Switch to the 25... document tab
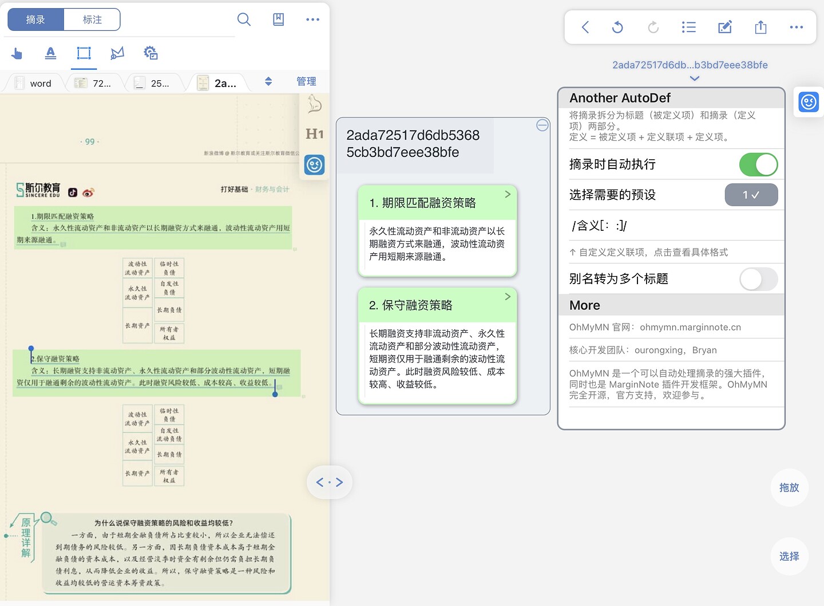The image size is (824, 606). pos(156,83)
